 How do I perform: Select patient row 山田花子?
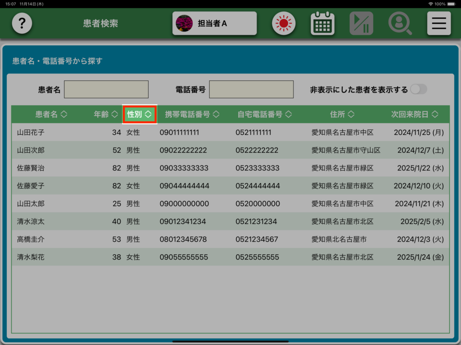[x=230, y=133]
